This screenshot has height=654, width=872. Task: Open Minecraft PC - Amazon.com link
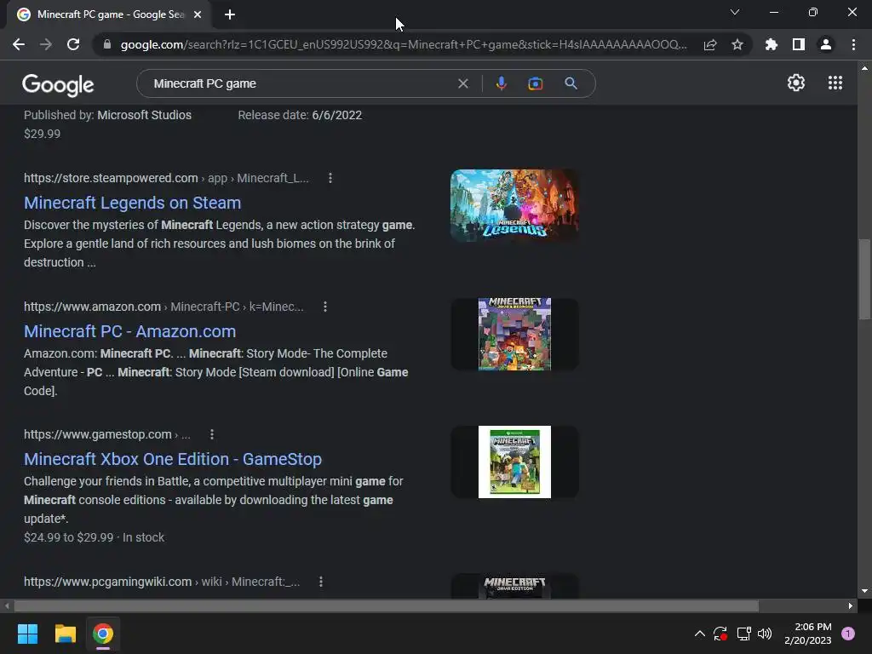click(x=129, y=331)
